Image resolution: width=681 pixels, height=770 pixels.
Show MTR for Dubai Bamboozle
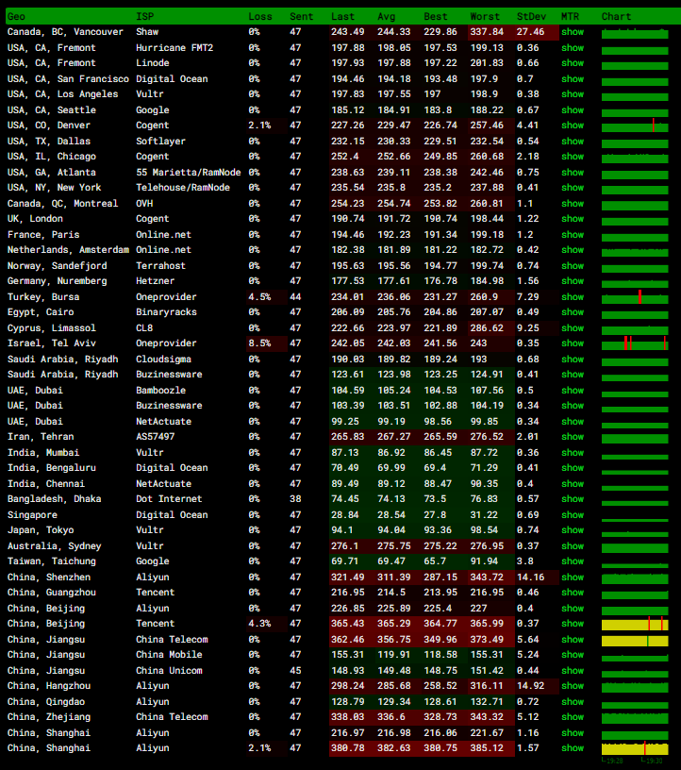coord(573,391)
